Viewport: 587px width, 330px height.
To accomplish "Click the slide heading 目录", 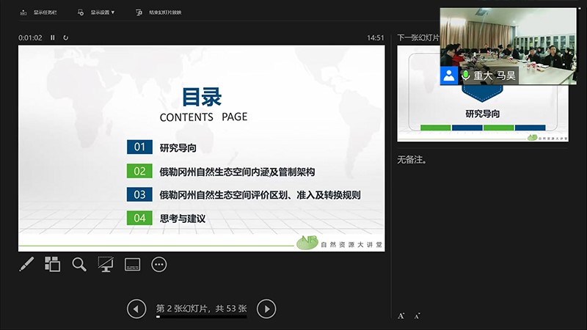I will [x=202, y=97].
